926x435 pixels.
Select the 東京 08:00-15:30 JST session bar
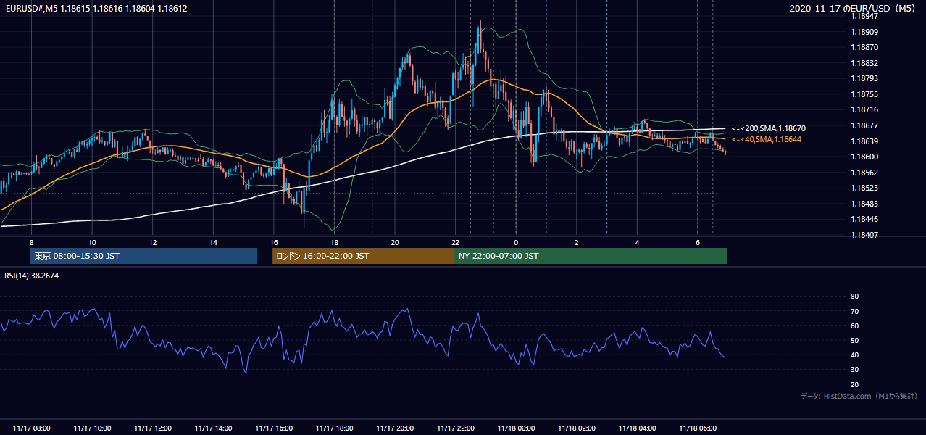tap(144, 256)
